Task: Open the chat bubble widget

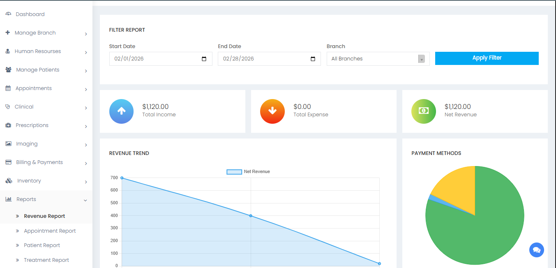Action: click(x=537, y=250)
